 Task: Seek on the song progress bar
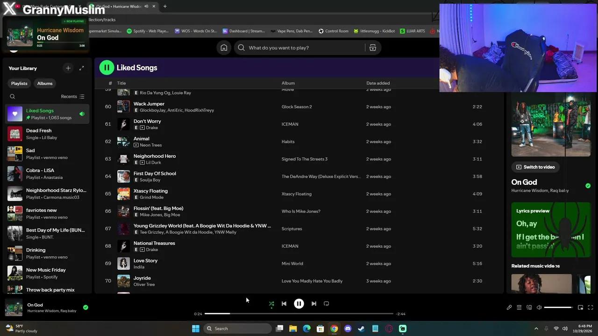(x=299, y=314)
